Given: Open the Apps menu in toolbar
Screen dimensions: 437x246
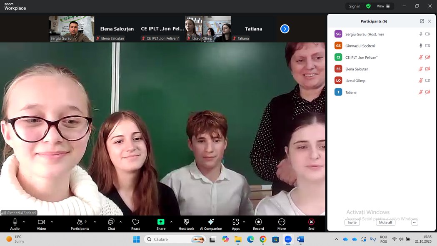Looking at the screenshot, I should (x=236, y=222).
